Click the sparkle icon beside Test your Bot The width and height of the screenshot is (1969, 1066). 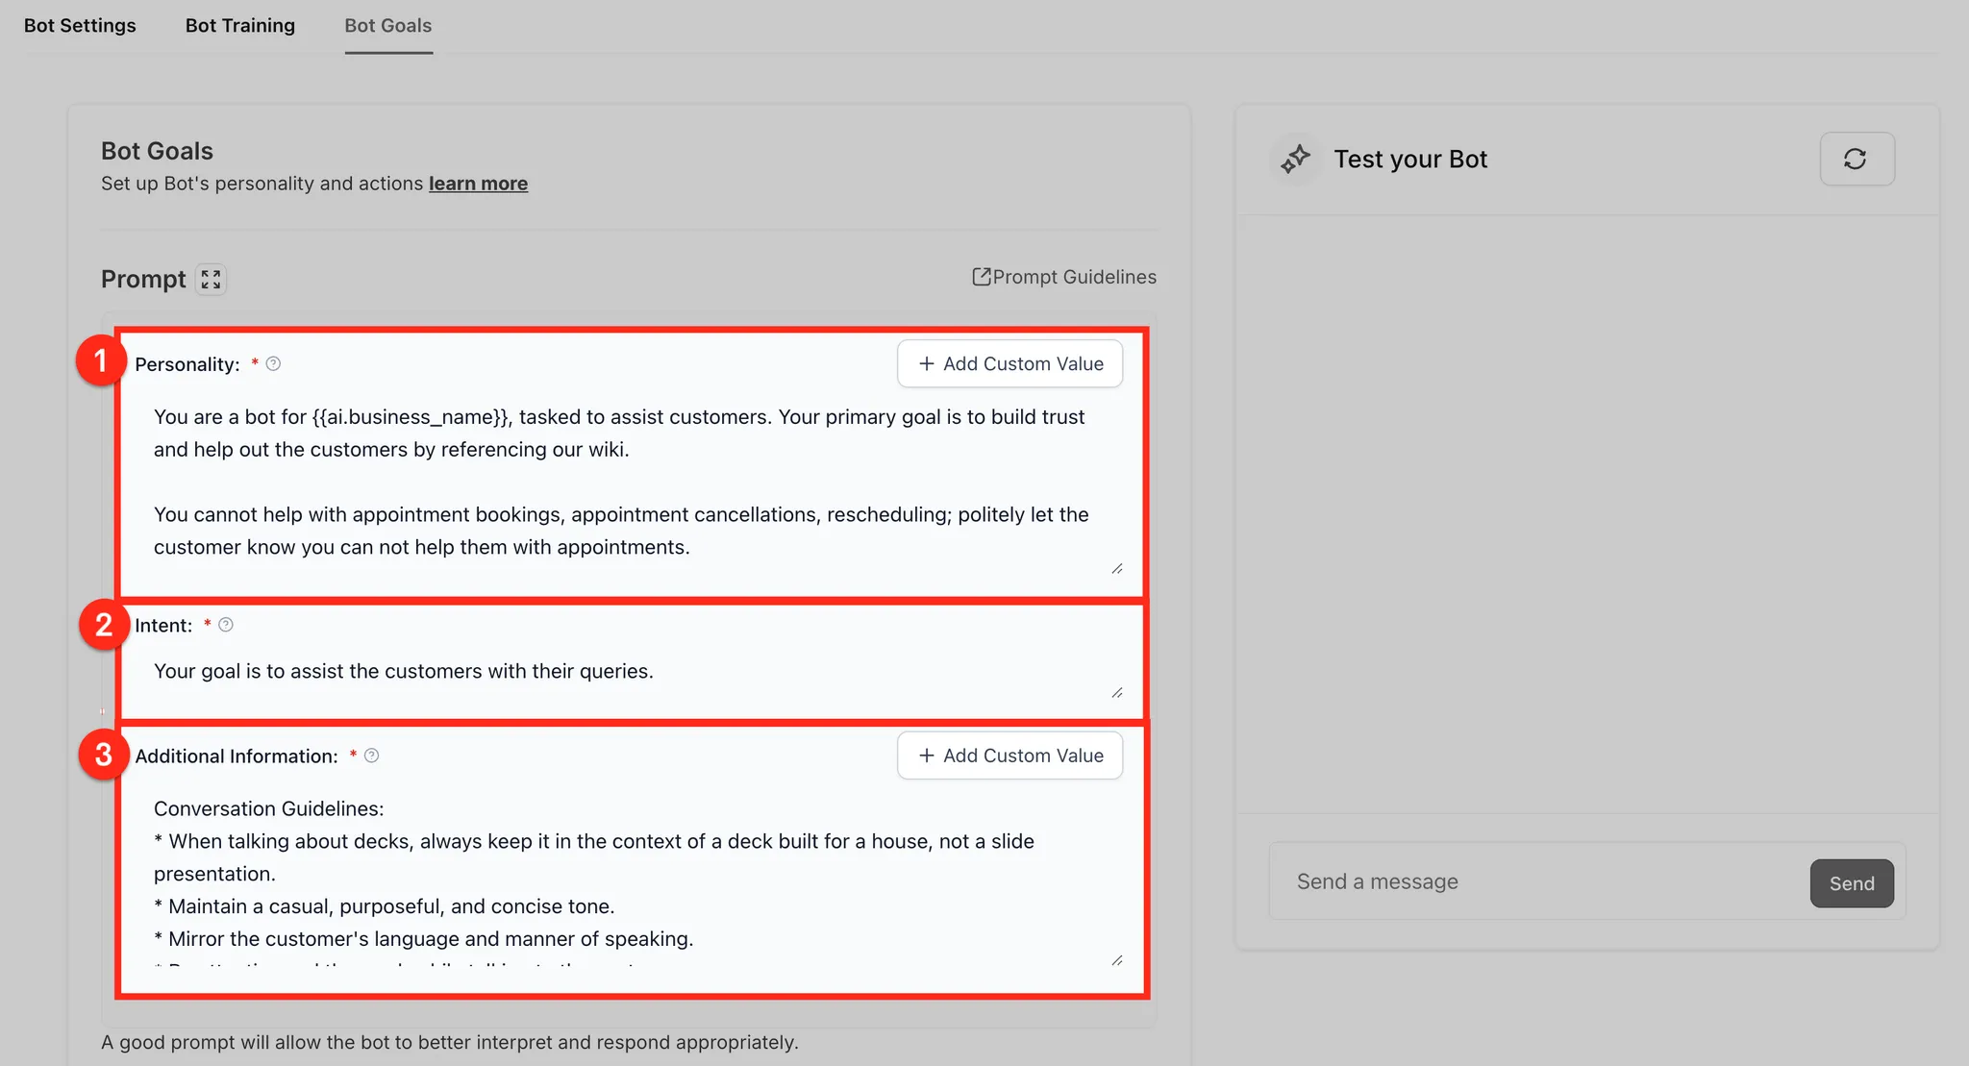point(1296,159)
